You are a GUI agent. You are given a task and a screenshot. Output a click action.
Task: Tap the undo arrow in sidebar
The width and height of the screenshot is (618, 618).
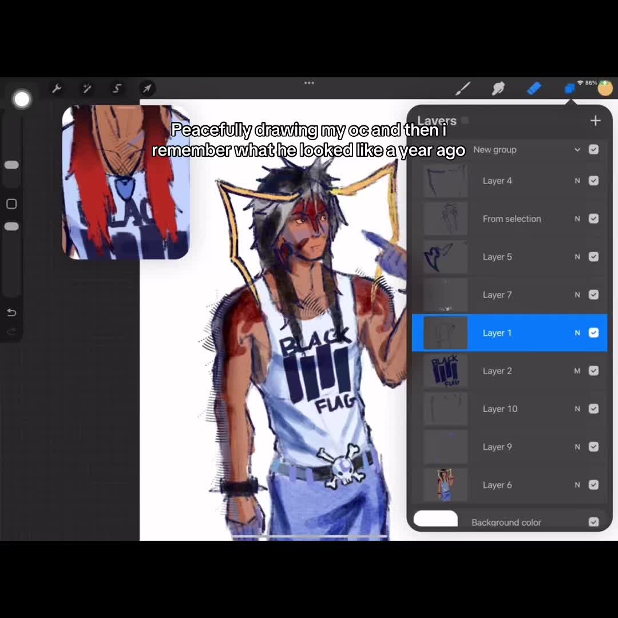11,312
